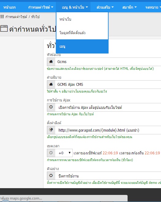Select หน้าเว็บ in dropdown menu

click(82, 19)
